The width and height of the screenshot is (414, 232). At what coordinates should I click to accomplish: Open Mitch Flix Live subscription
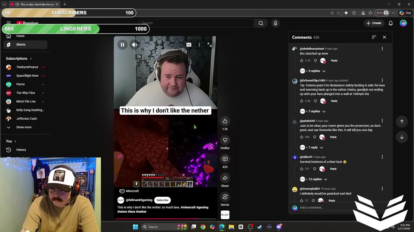26,101
